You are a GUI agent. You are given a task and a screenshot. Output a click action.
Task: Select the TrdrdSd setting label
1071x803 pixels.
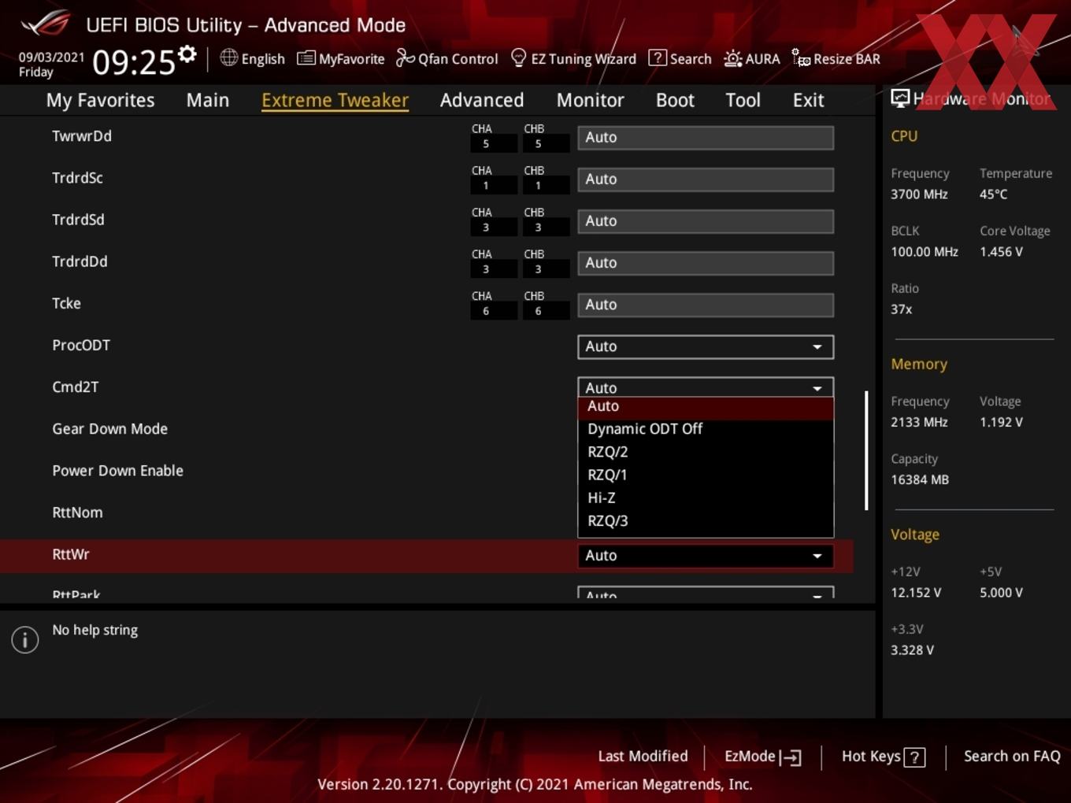(x=78, y=220)
